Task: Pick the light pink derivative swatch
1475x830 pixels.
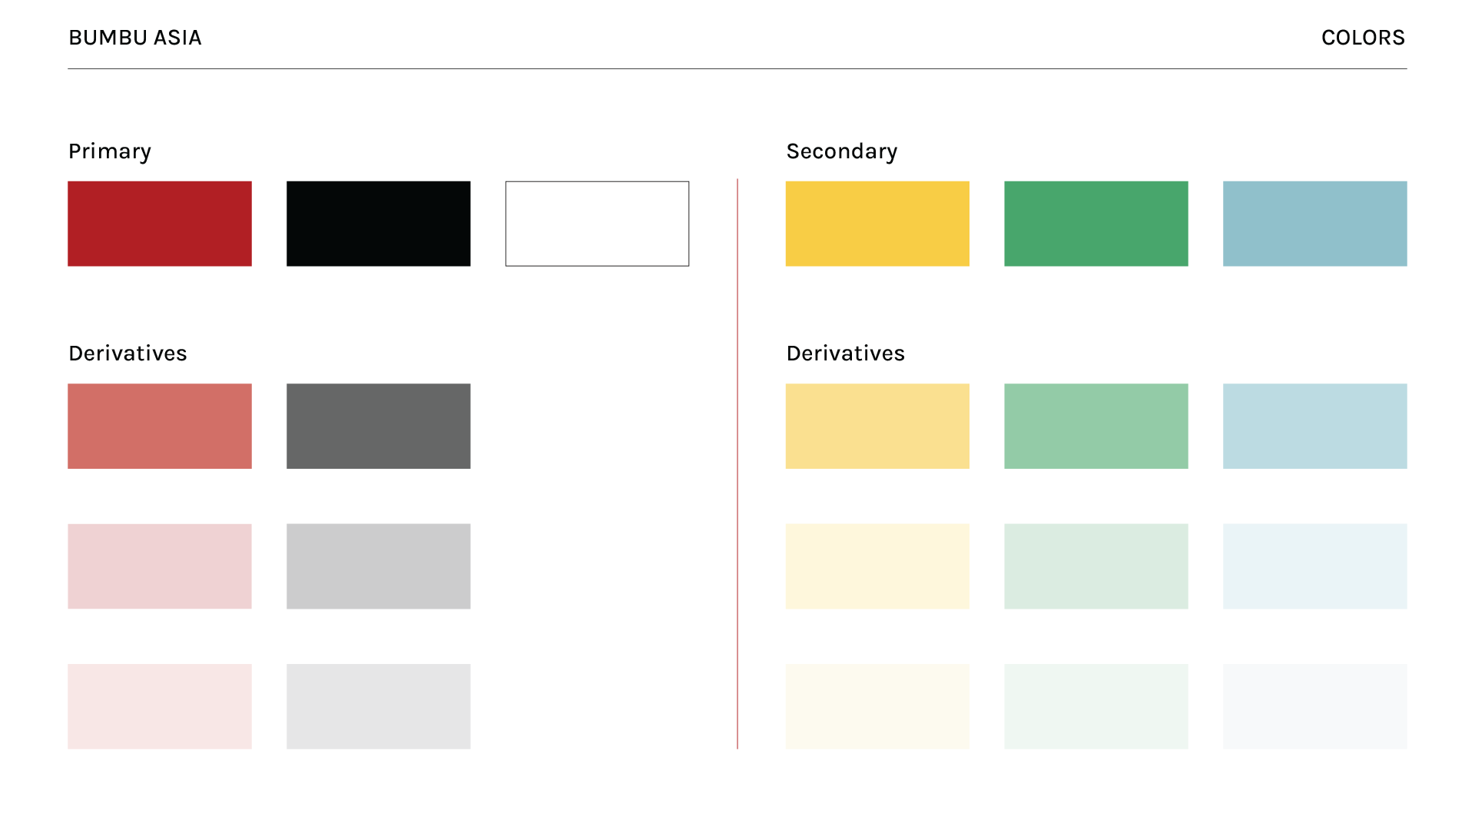Action: pyautogui.click(x=160, y=566)
